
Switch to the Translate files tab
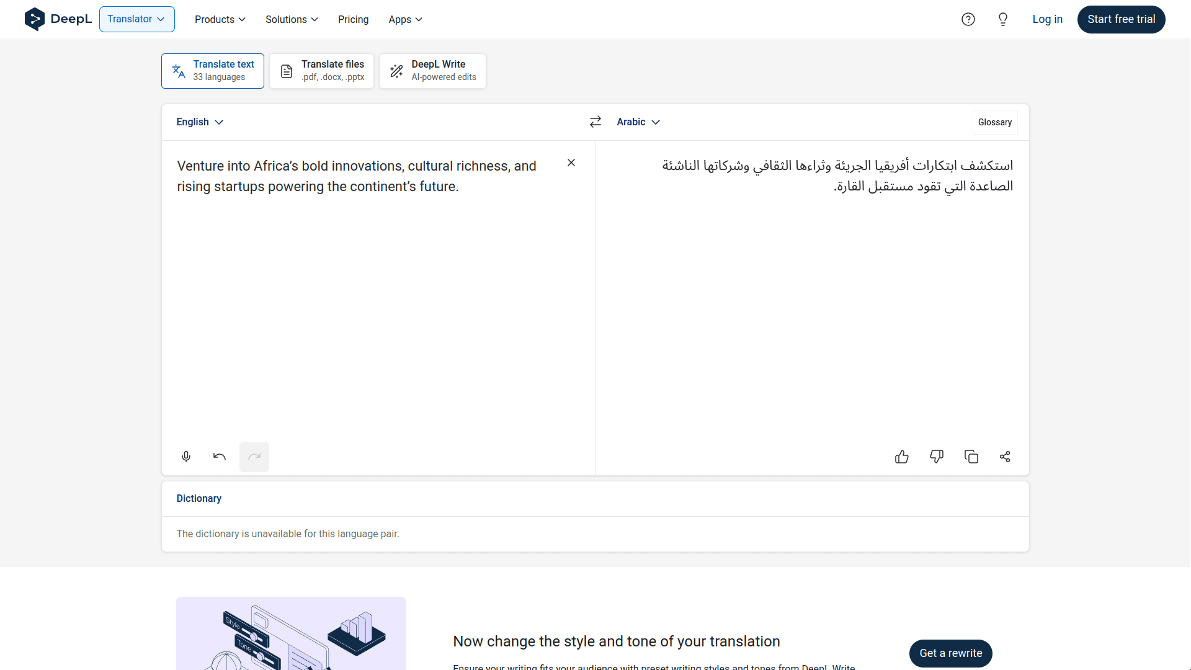[321, 71]
